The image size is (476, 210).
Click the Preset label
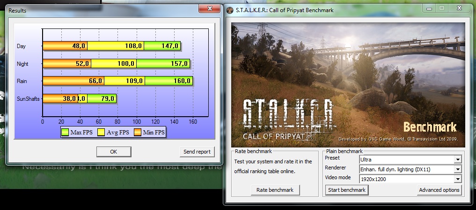tap(332, 158)
